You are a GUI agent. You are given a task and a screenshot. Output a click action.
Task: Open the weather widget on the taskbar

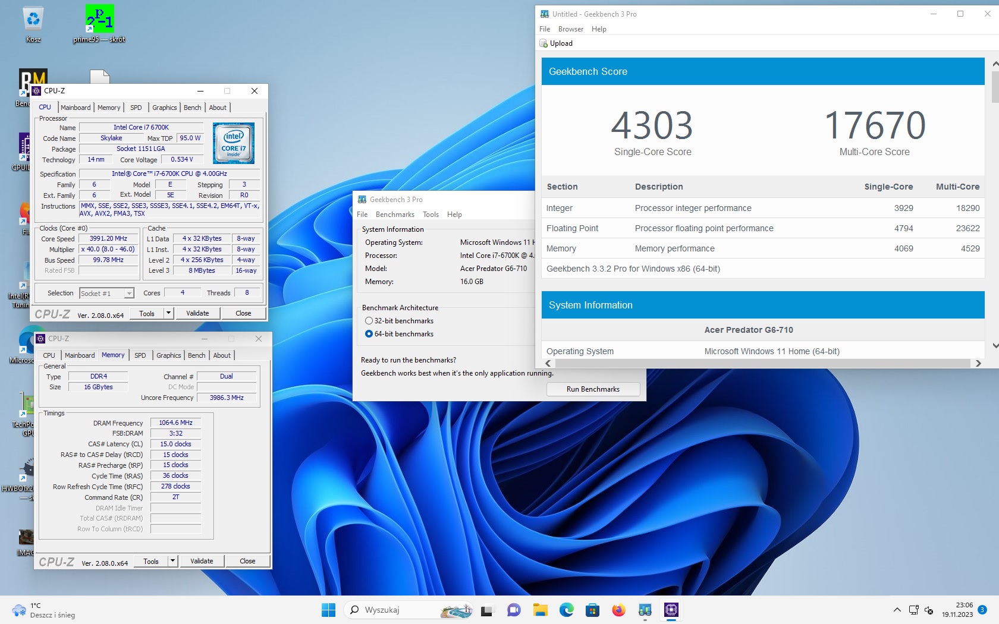click(45, 610)
